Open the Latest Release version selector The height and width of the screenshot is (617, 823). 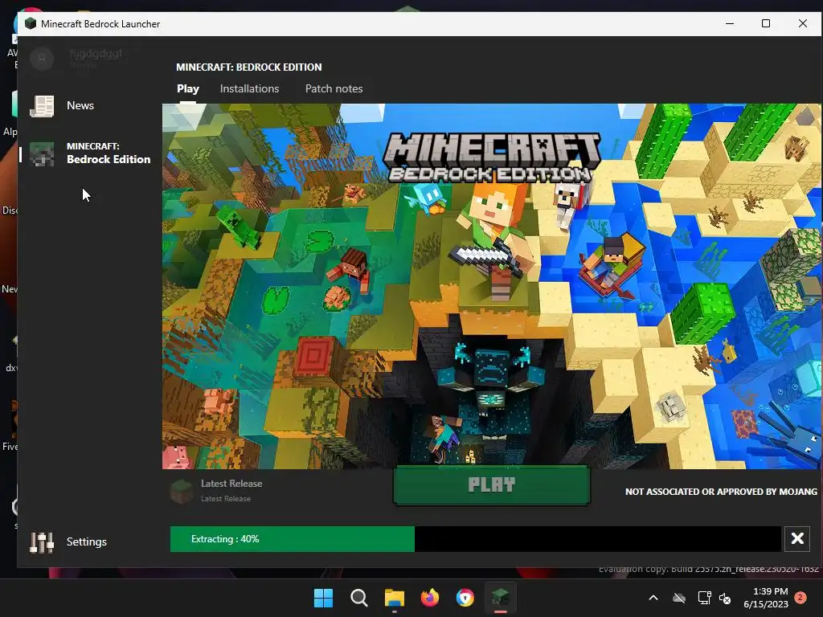tap(217, 491)
